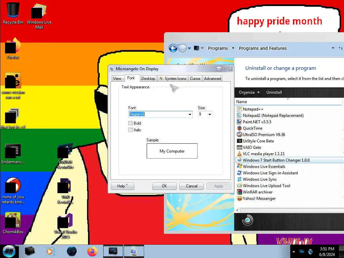Click the network icon in system tray

click(302, 252)
